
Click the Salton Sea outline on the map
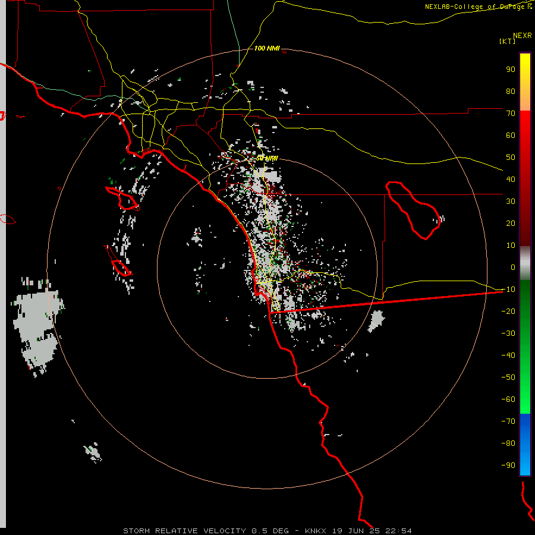tap(414, 210)
